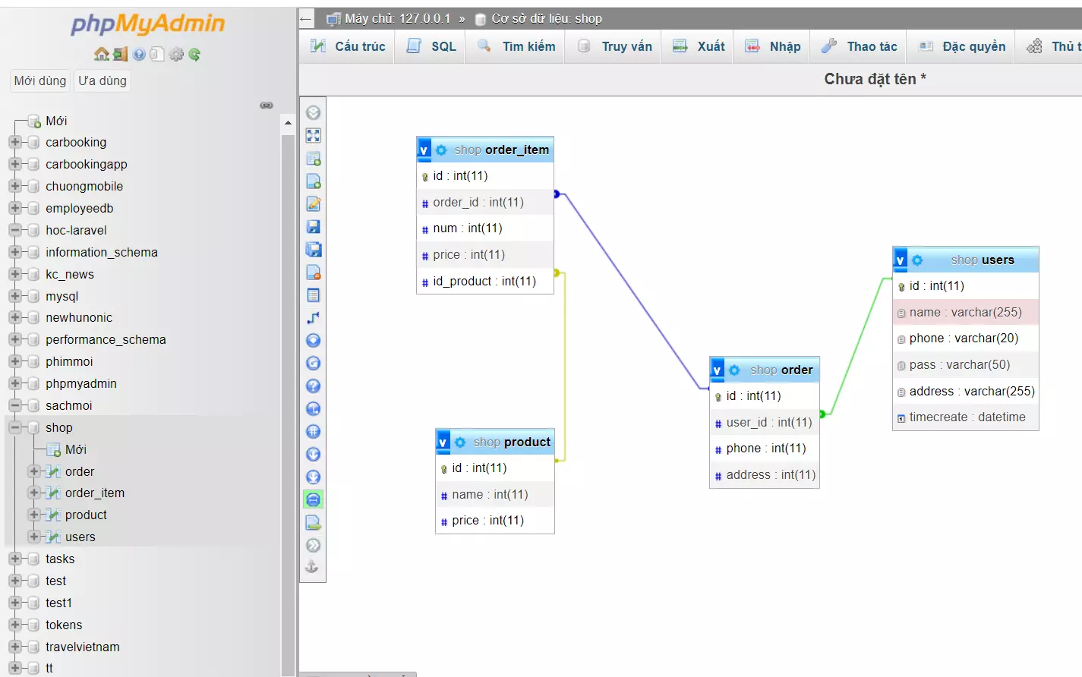This screenshot has width=1082, height=677.
Task: Open the Tìm kiếm tab
Action: coord(516,46)
